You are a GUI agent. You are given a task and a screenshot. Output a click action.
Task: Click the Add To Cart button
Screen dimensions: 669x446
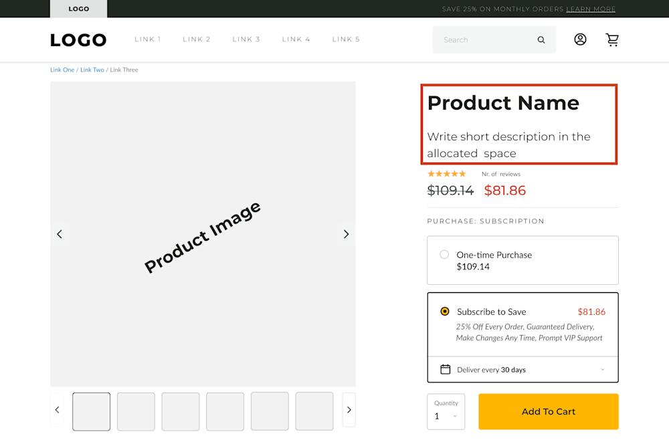[x=548, y=412]
